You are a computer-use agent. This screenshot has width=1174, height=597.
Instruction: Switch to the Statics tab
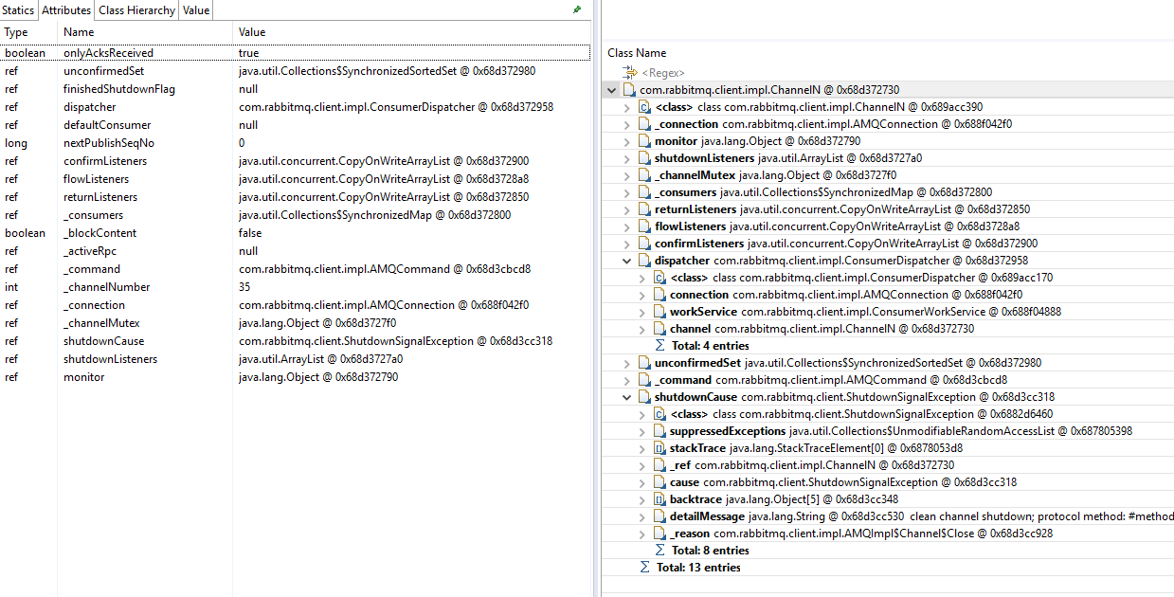coord(18,10)
